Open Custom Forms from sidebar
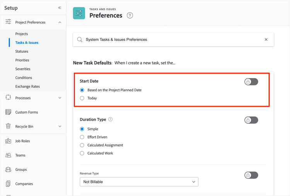The width and height of the screenshot is (290, 196). coord(27,112)
